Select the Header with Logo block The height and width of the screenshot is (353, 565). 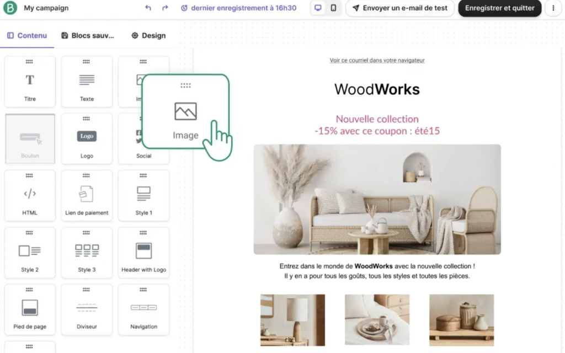(144, 253)
